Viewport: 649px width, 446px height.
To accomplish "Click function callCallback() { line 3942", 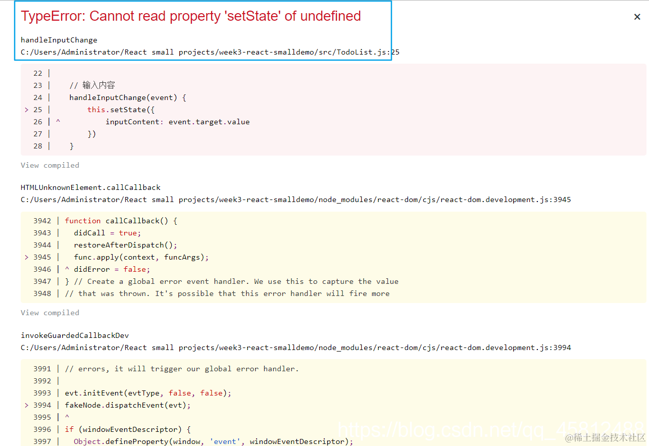I will pos(121,221).
